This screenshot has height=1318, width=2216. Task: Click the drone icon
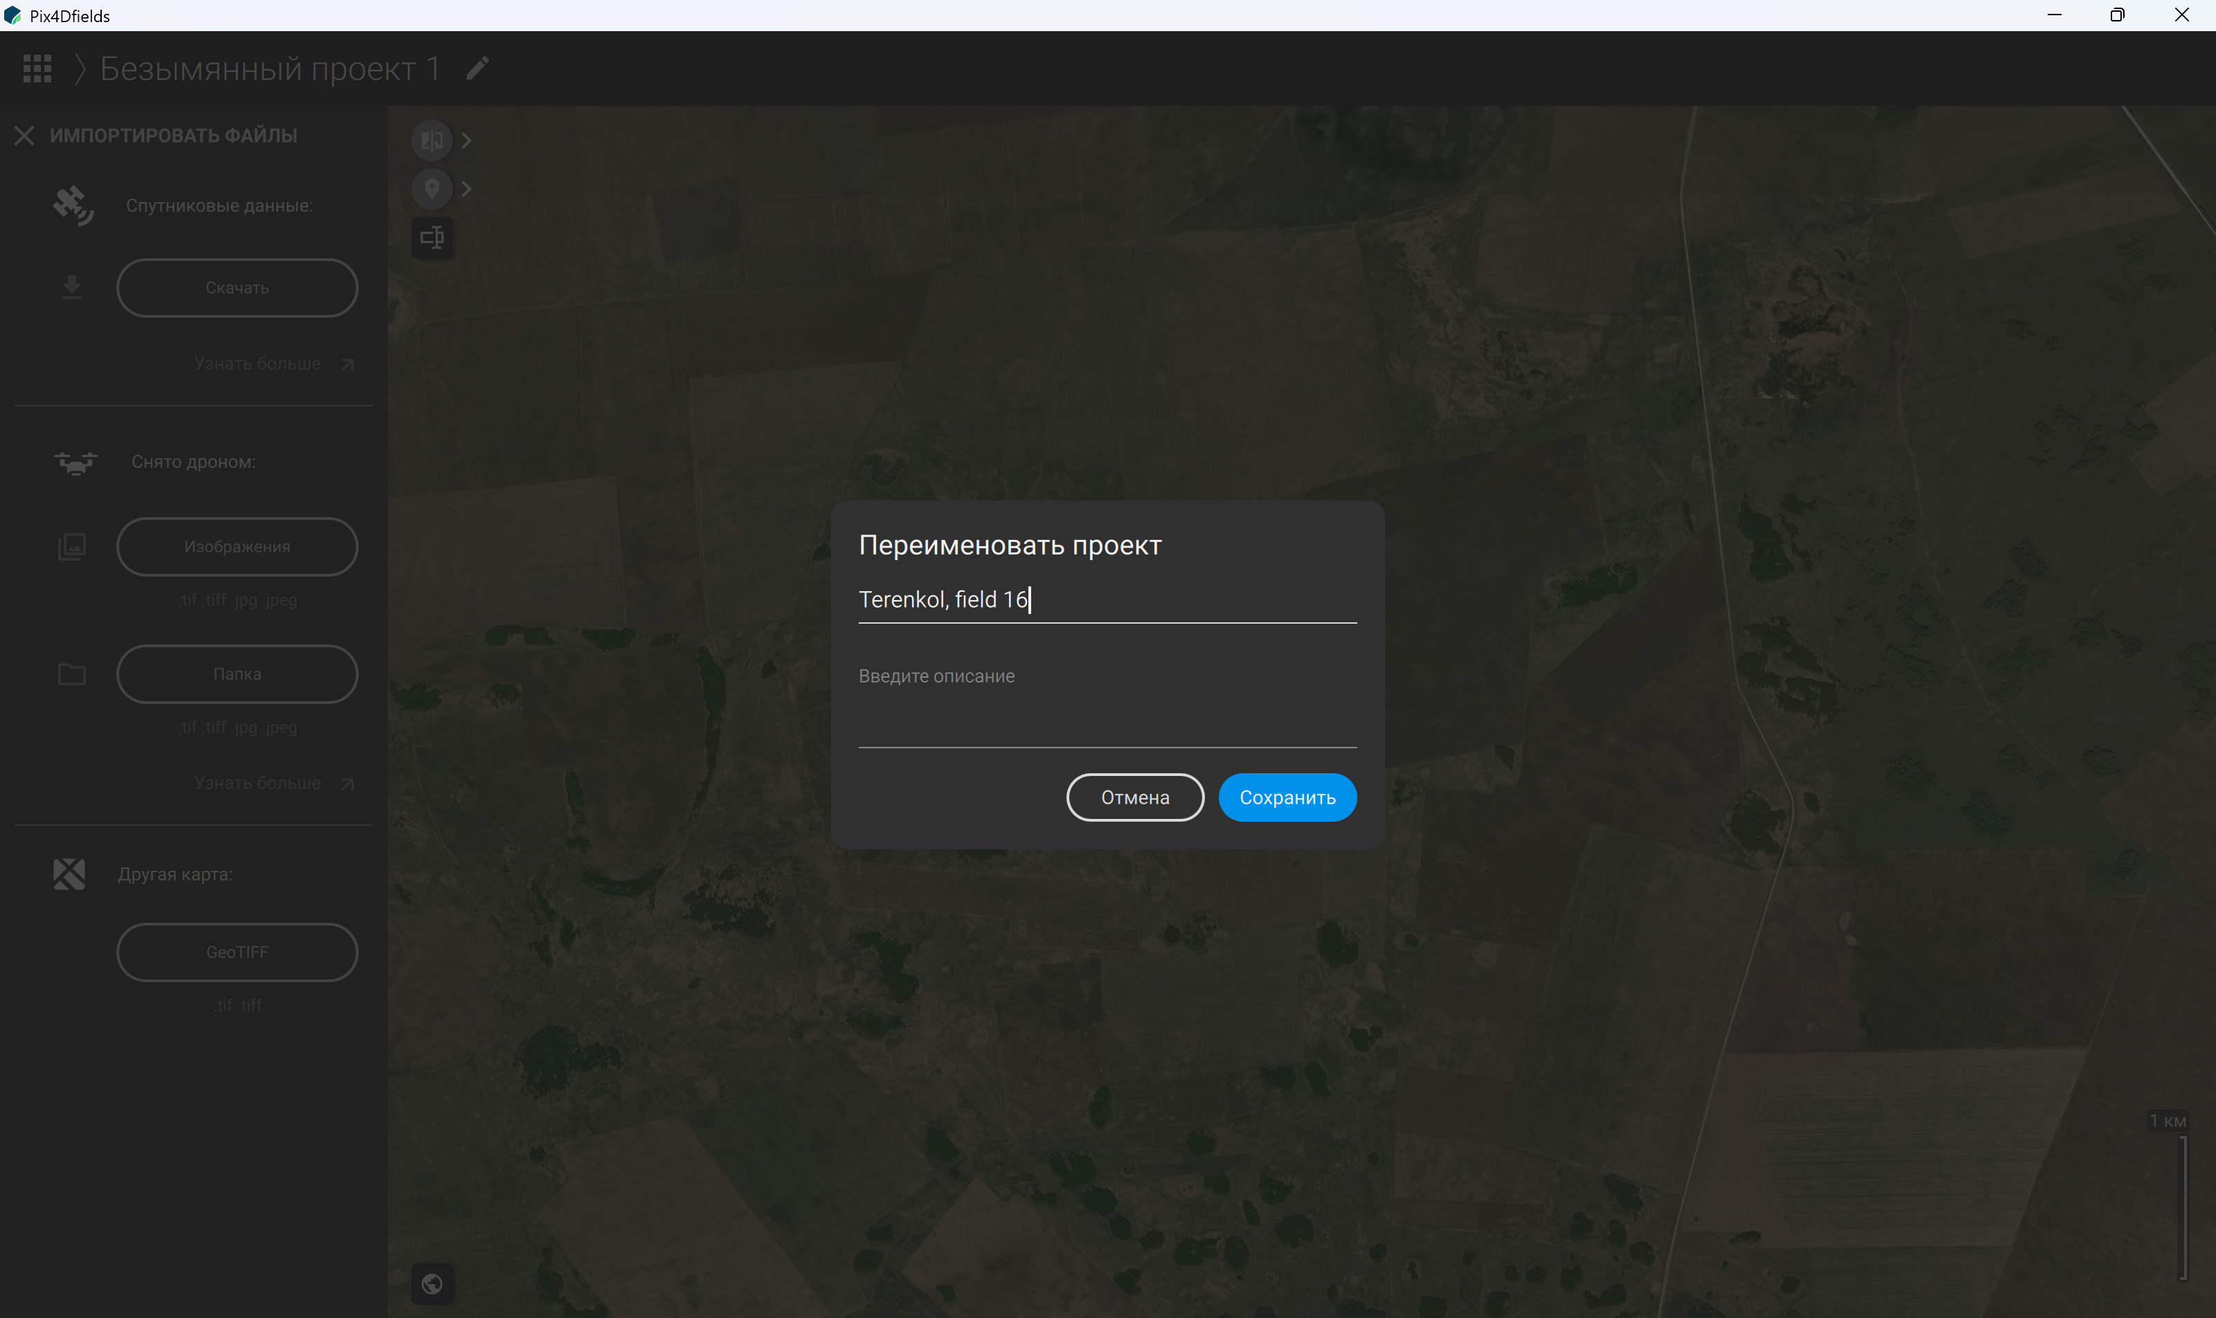coord(75,462)
